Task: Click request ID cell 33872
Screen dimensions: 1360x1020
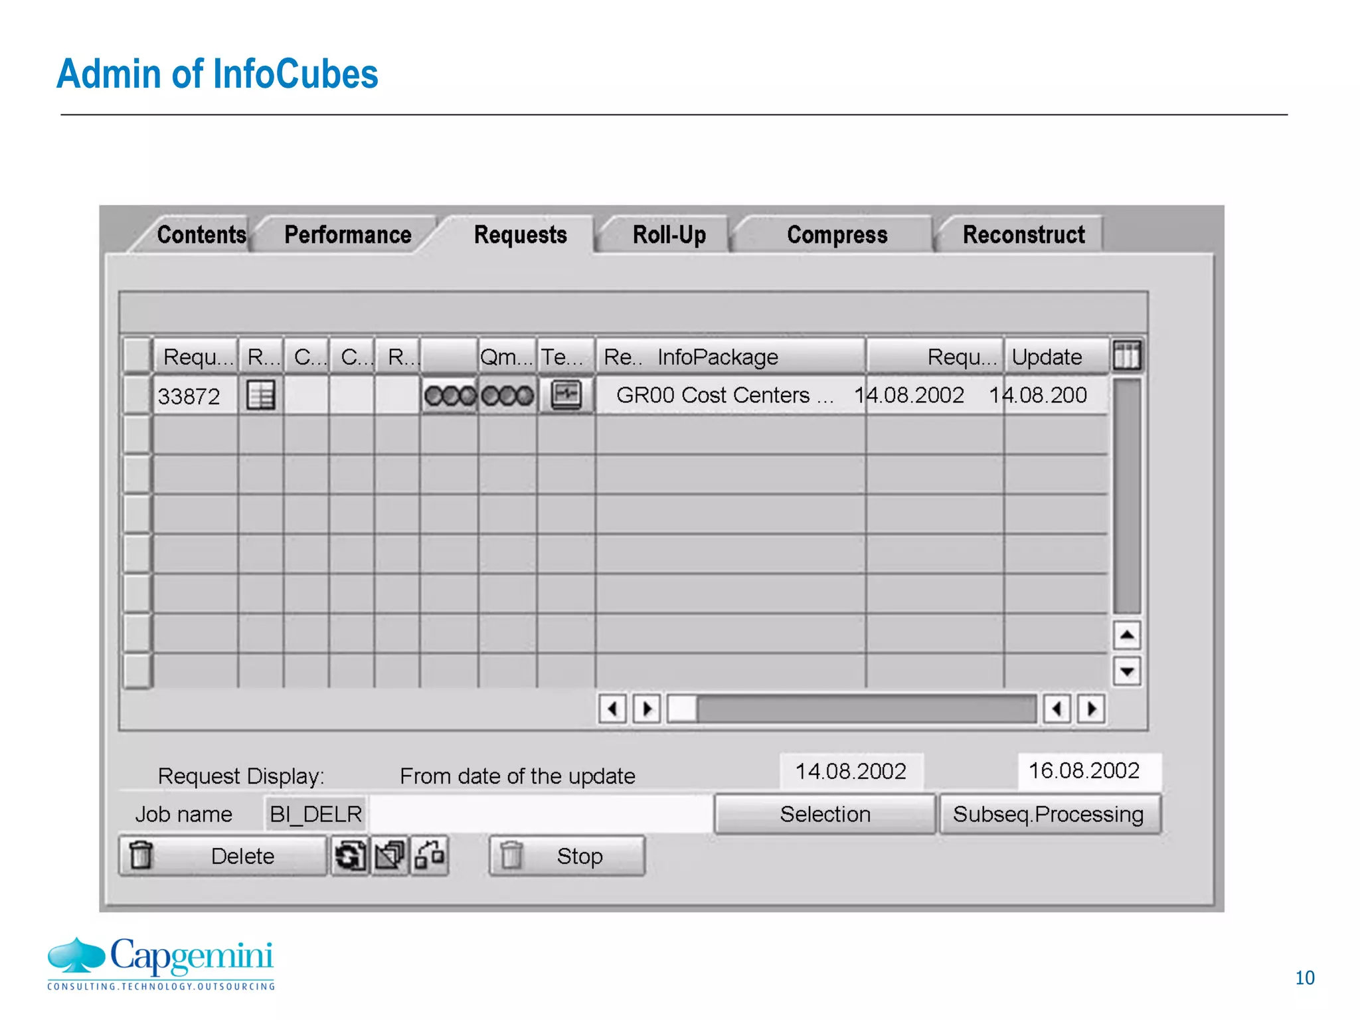Action: coord(195,396)
